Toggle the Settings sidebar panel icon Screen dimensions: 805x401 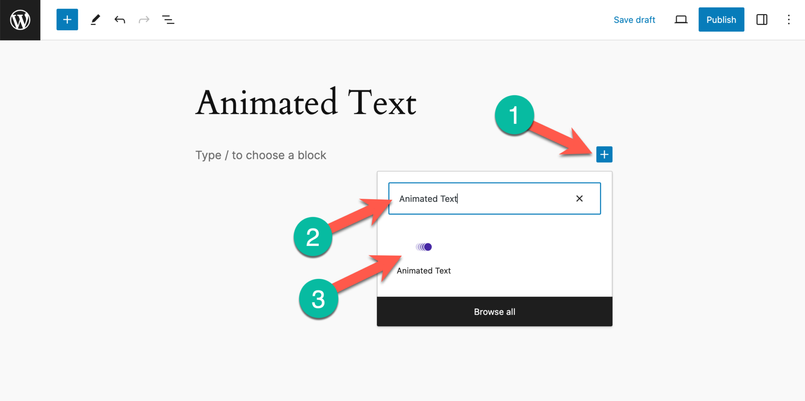(x=762, y=20)
